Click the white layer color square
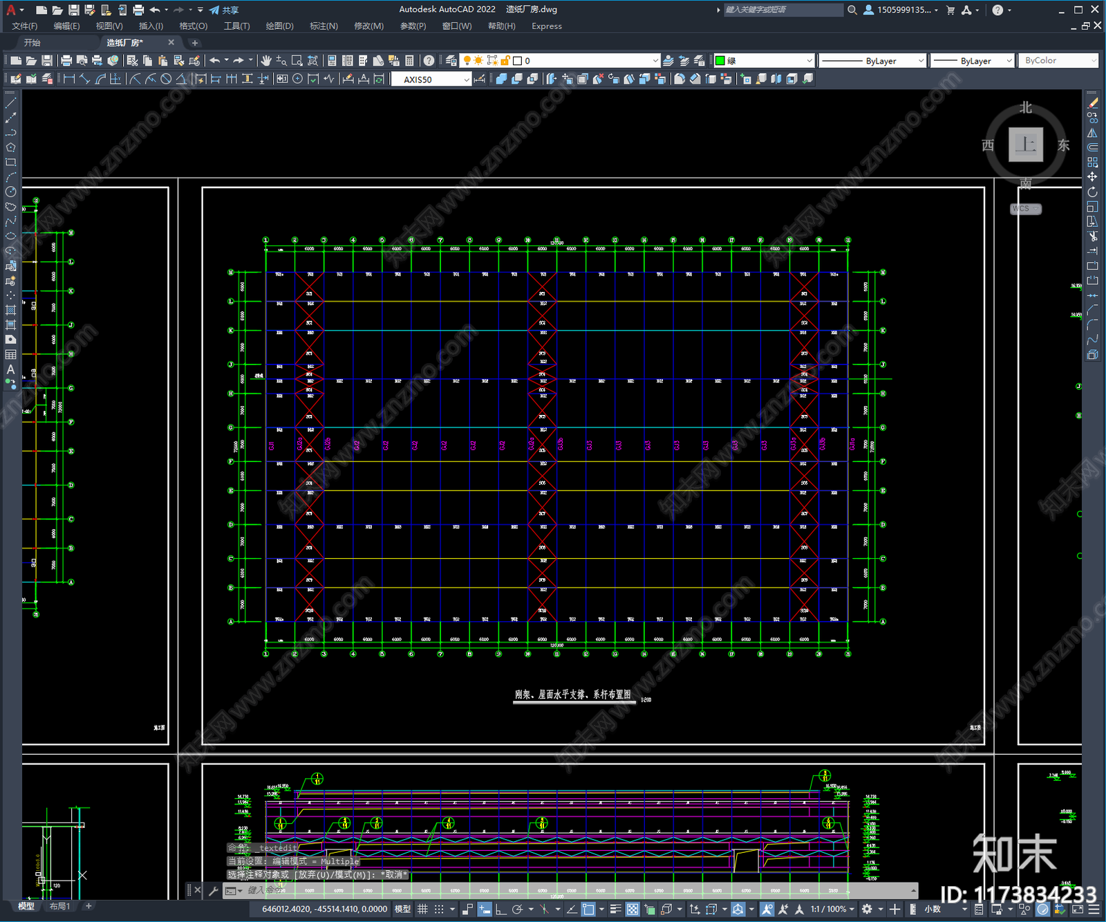1106x922 pixels. (x=517, y=61)
